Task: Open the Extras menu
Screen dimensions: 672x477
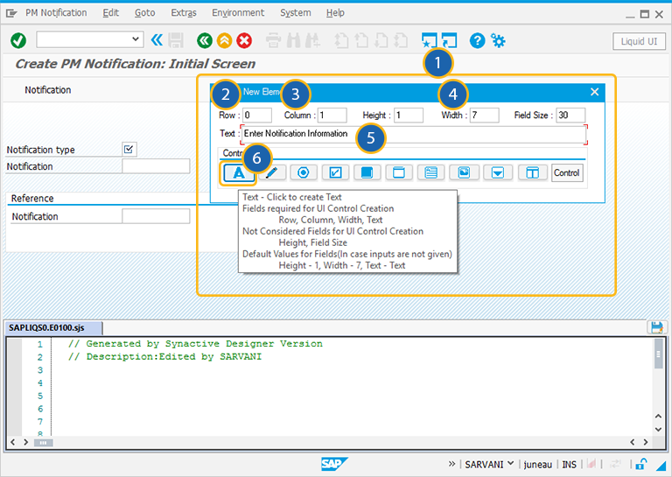Action: coord(184,13)
